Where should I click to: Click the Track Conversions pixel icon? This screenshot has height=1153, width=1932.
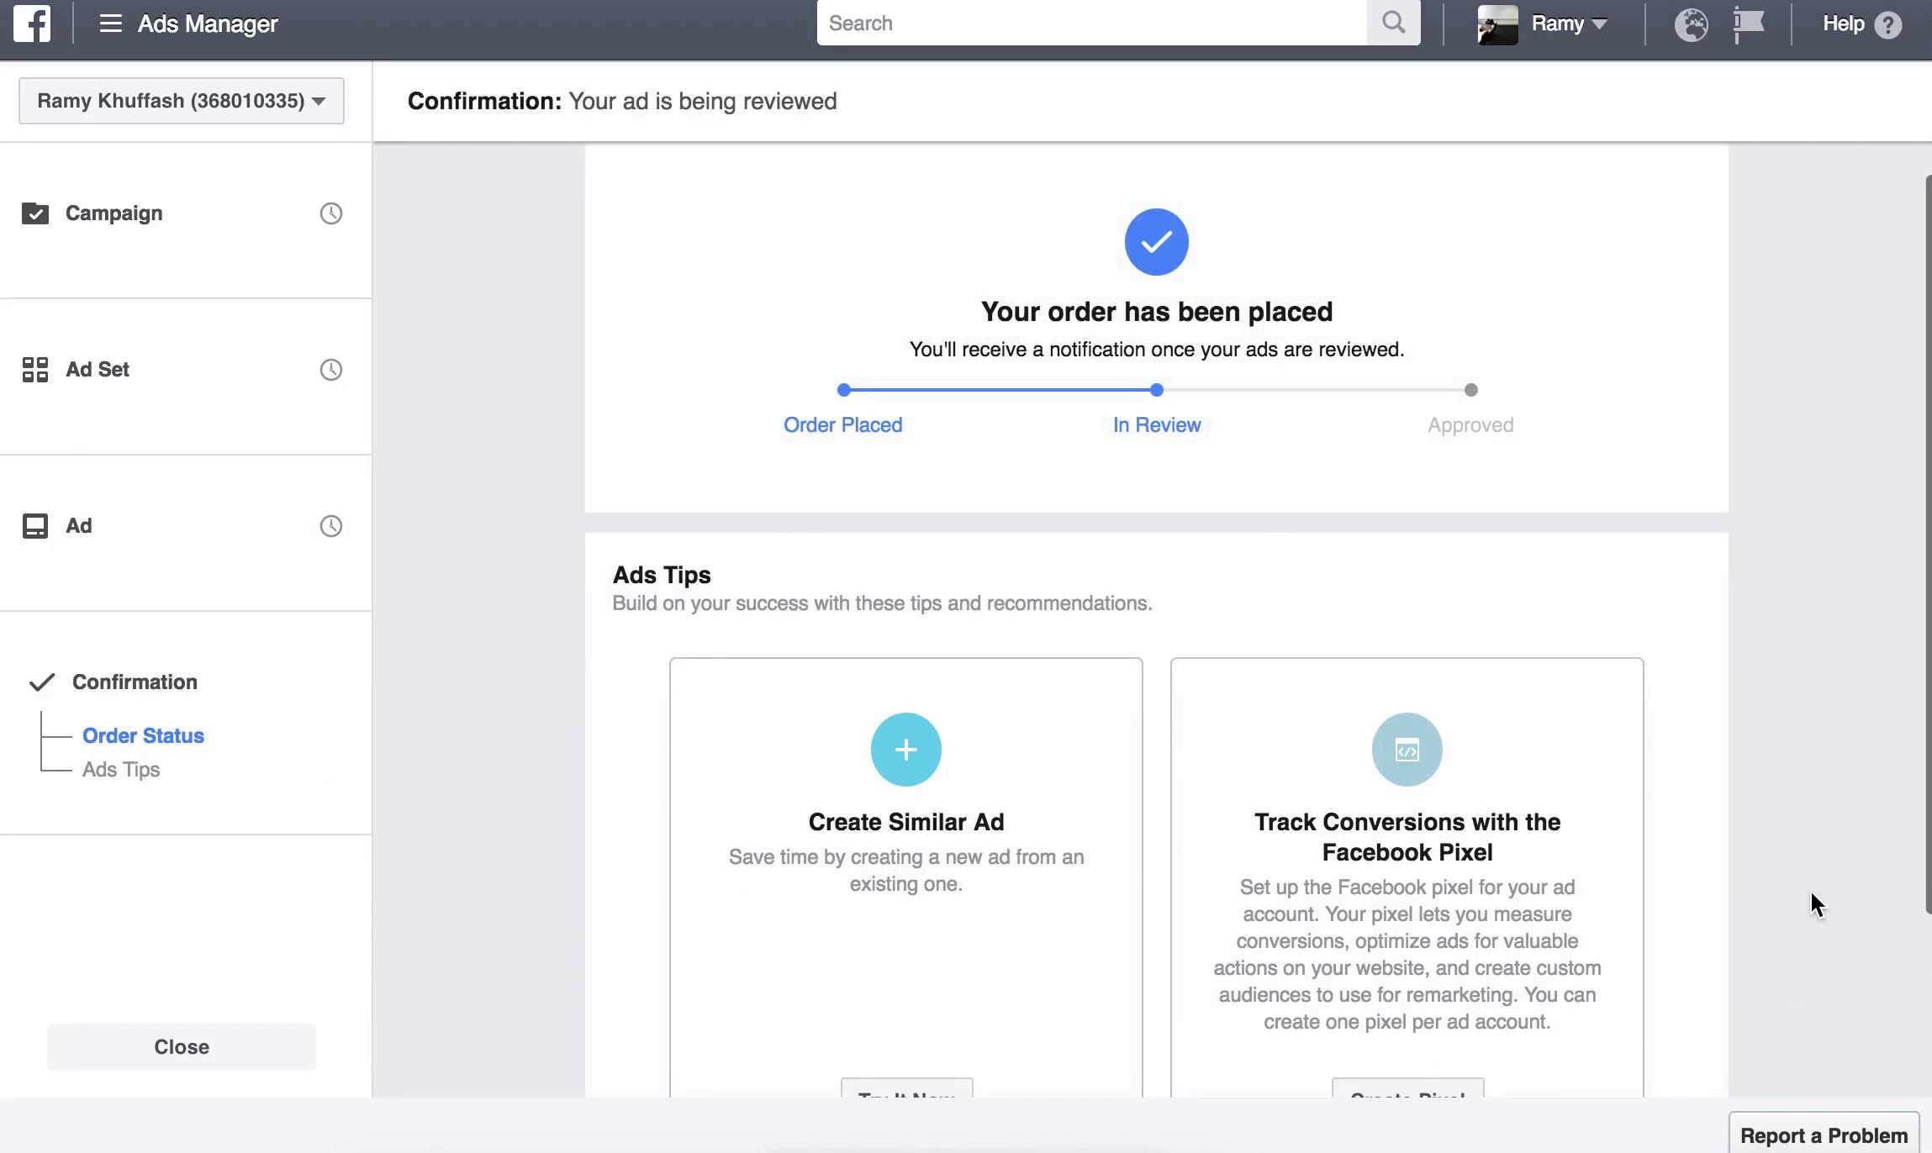[1406, 748]
